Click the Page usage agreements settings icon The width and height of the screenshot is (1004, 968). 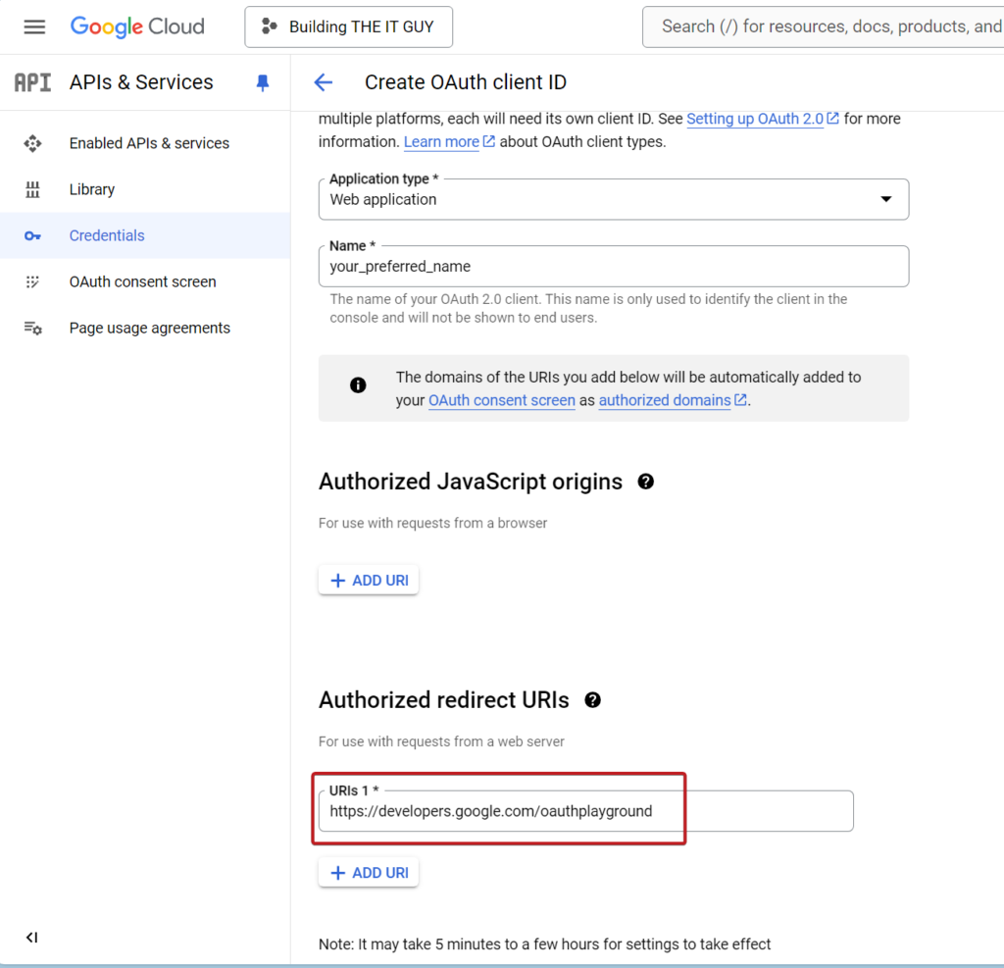click(x=32, y=328)
